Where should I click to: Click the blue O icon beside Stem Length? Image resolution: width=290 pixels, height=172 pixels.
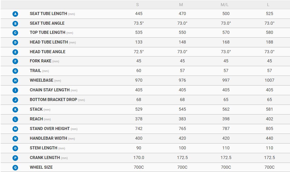(15, 148)
